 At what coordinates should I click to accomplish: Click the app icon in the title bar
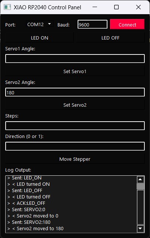click(7, 7)
